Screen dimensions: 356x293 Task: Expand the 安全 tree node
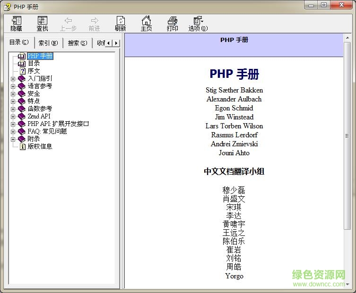13,94
